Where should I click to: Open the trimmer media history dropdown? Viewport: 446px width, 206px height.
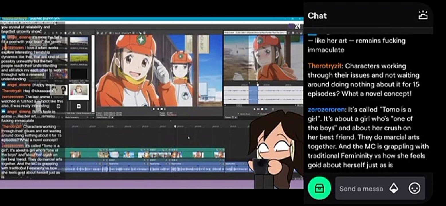coord(255,33)
